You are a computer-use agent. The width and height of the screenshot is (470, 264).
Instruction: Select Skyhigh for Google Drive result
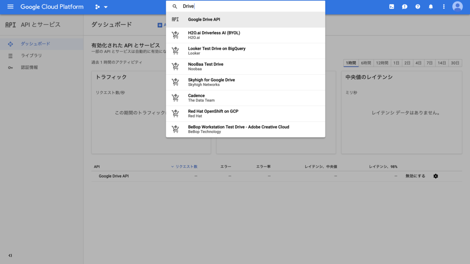tap(246, 82)
